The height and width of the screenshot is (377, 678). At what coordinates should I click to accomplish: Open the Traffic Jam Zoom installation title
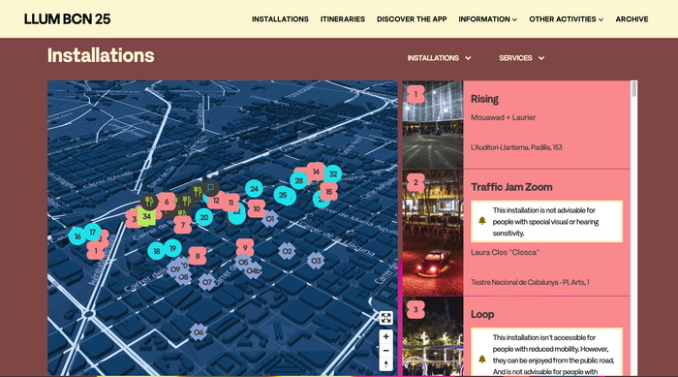click(511, 187)
